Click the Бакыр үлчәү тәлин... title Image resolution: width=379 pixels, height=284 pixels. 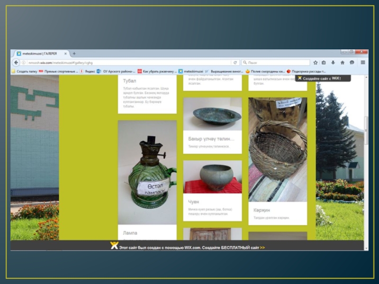[x=211, y=139]
